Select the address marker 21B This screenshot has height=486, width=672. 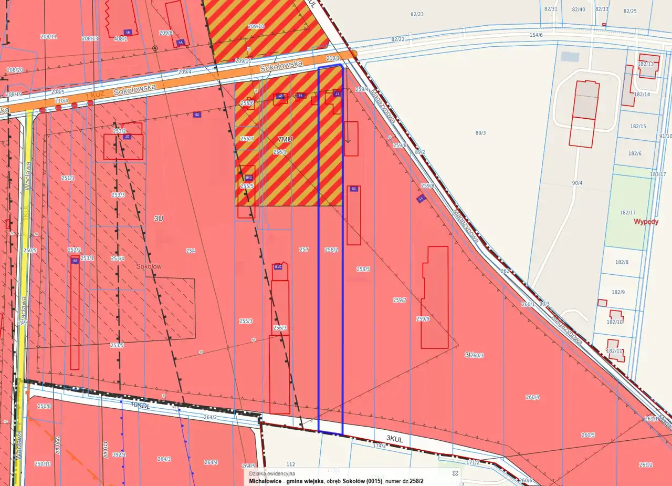point(278,266)
